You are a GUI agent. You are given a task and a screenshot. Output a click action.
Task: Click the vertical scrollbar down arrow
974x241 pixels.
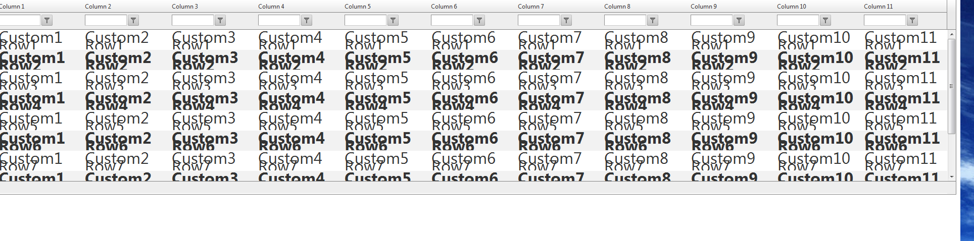[x=952, y=177]
